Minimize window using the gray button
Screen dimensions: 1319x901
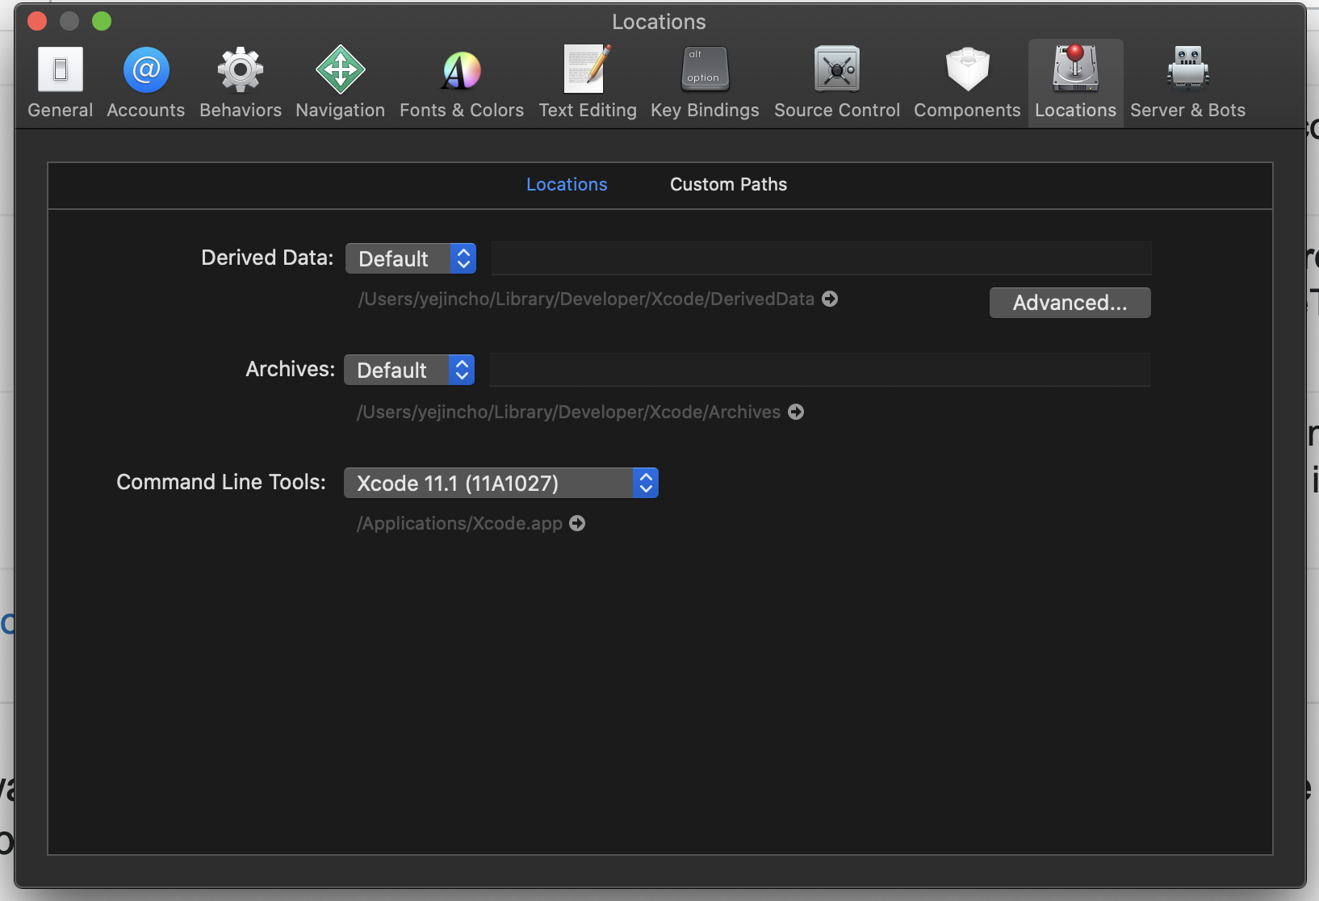(x=69, y=21)
